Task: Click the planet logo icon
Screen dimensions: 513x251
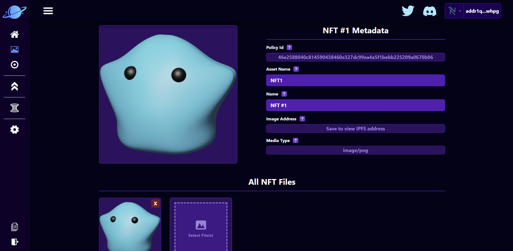Action: (x=15, y=12)
